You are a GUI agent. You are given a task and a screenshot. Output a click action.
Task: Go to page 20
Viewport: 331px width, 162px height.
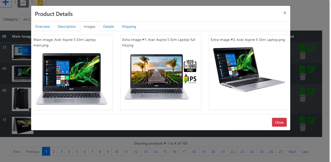[x=213, y=152]
